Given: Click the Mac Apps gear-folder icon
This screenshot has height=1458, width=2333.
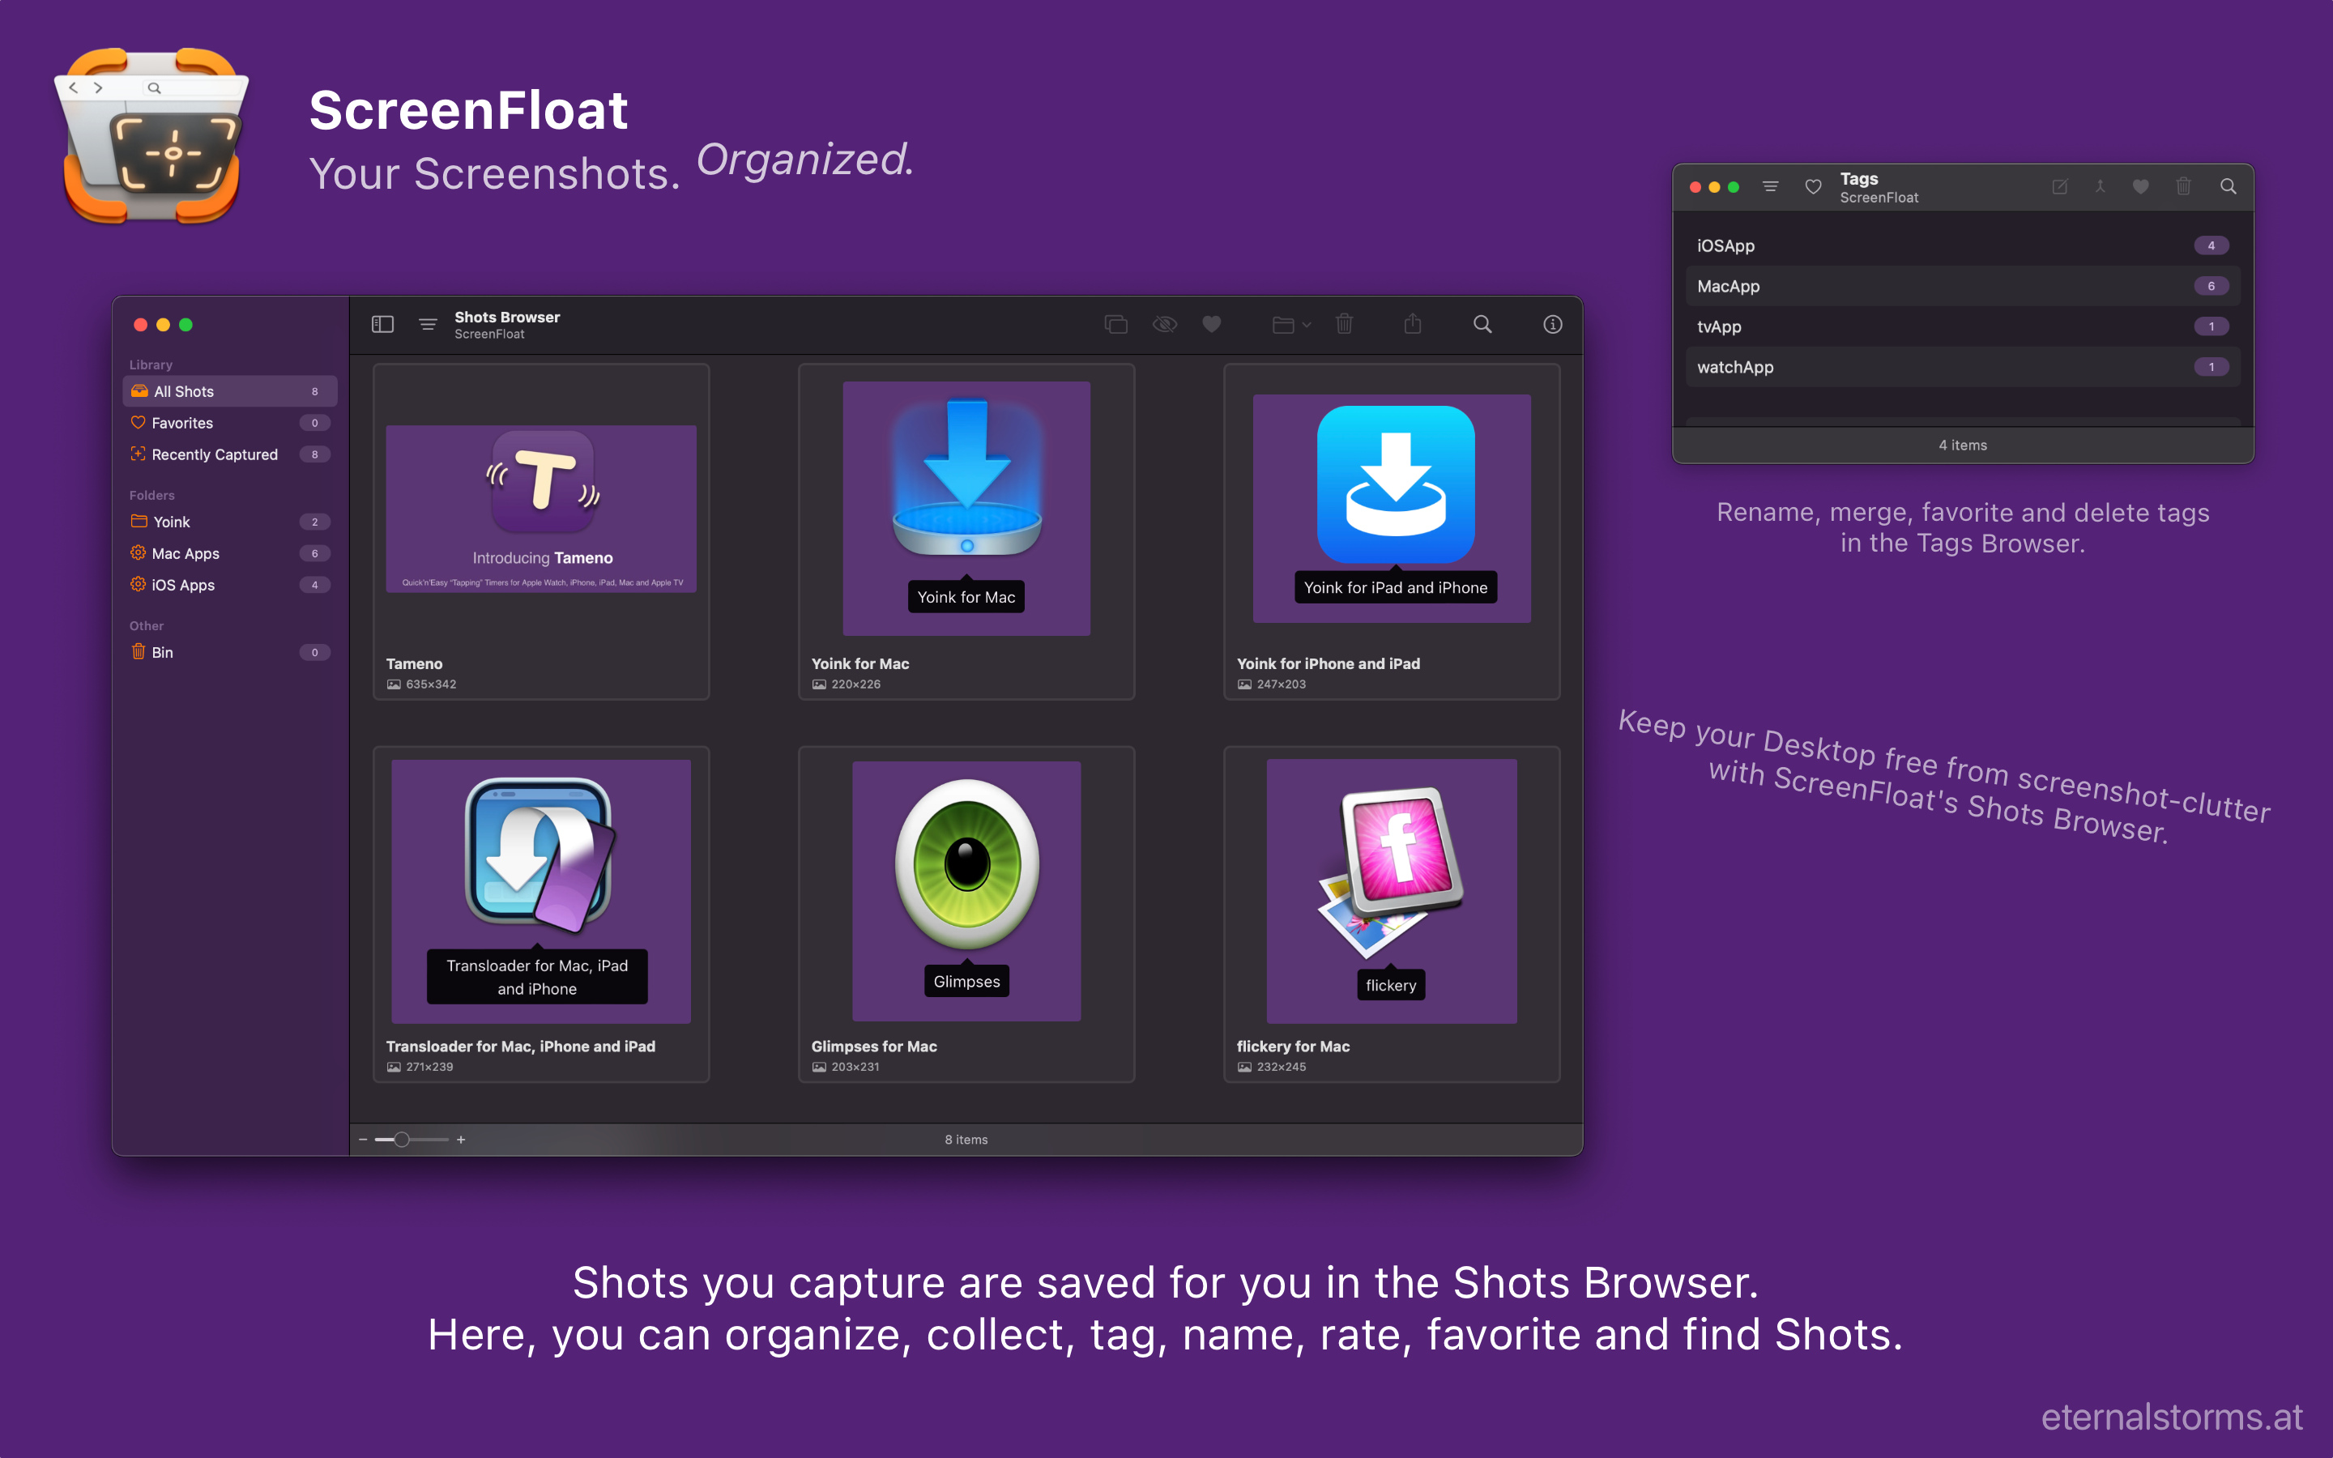Looking at the screenshot, I should click(x=138, y=553).
